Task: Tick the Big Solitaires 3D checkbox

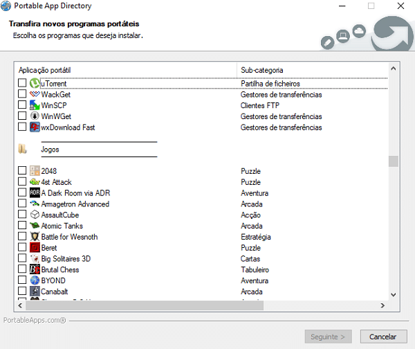Action: coord(22,258)
